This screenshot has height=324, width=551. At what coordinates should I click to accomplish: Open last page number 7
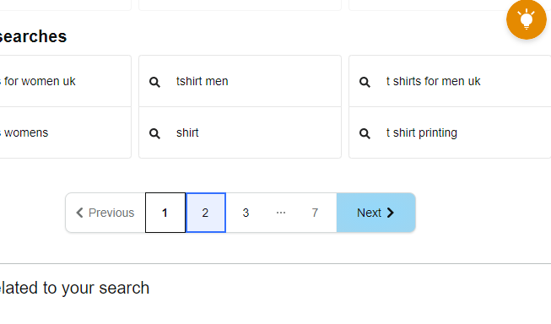coord(315,213)
